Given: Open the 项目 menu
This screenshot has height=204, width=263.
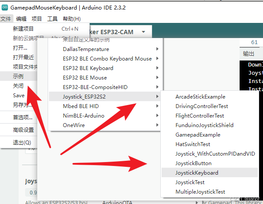Looking at the screenshot, I should [37, 19].
